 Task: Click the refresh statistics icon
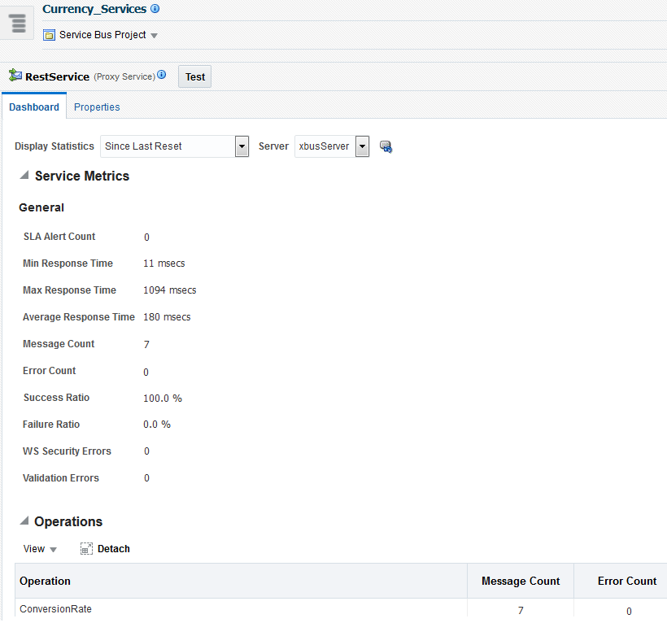[386, 146]
